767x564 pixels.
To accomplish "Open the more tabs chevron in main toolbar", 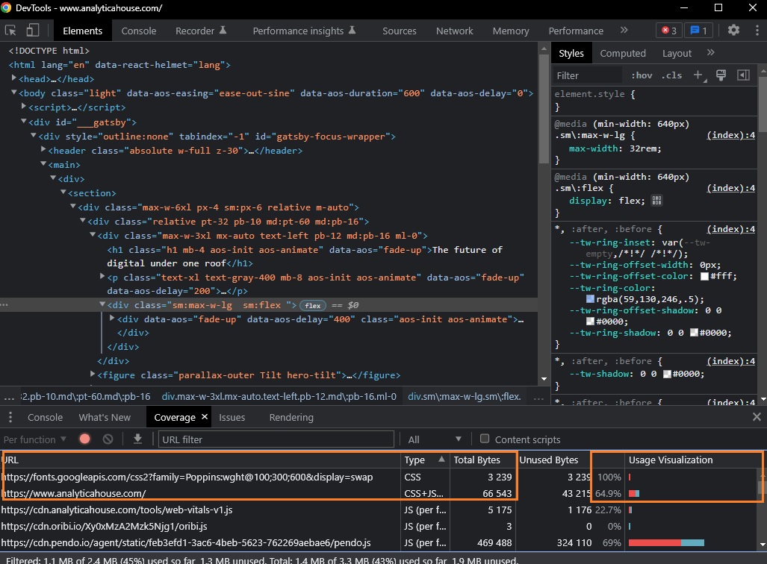I will pos(624,31).
